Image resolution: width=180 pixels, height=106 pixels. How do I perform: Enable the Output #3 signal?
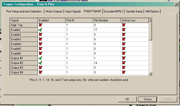click(x=40, y=67)
